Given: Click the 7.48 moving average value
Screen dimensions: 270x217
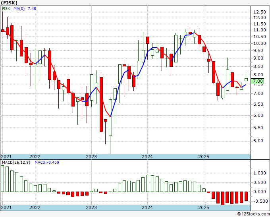Looking at the screenshot, I should [32, 8].
